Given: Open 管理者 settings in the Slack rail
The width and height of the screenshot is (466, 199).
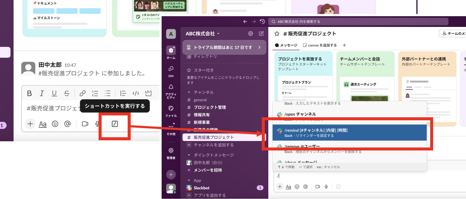Looking at the screenshot, I should (171, 154).
